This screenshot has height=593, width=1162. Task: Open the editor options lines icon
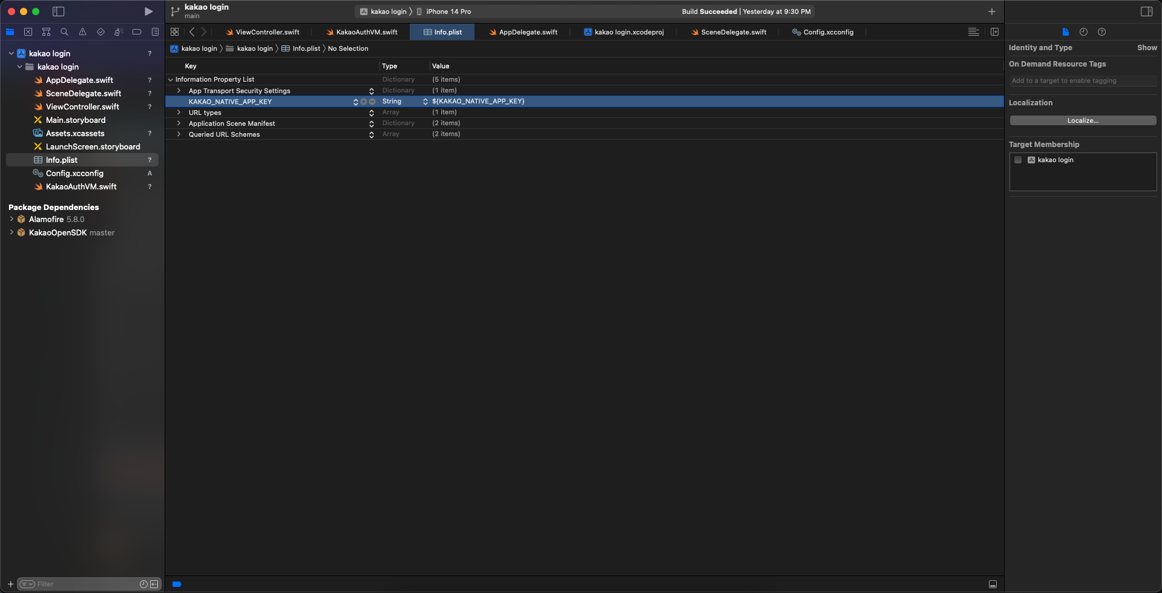[974, 32]
